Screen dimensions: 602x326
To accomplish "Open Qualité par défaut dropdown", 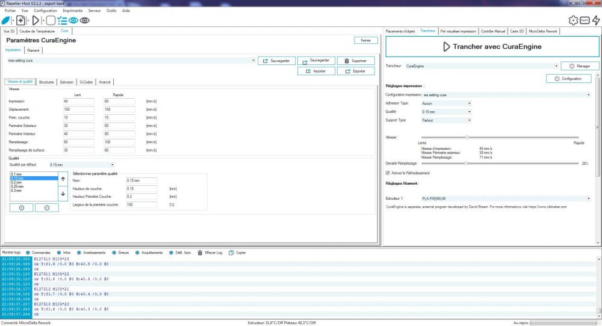I will coord(81,165).
